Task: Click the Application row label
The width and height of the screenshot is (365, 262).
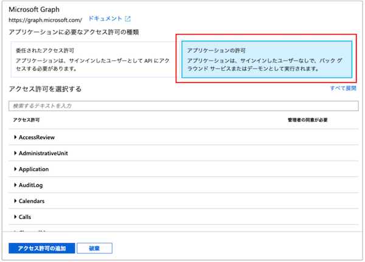Action: [33, 169]
